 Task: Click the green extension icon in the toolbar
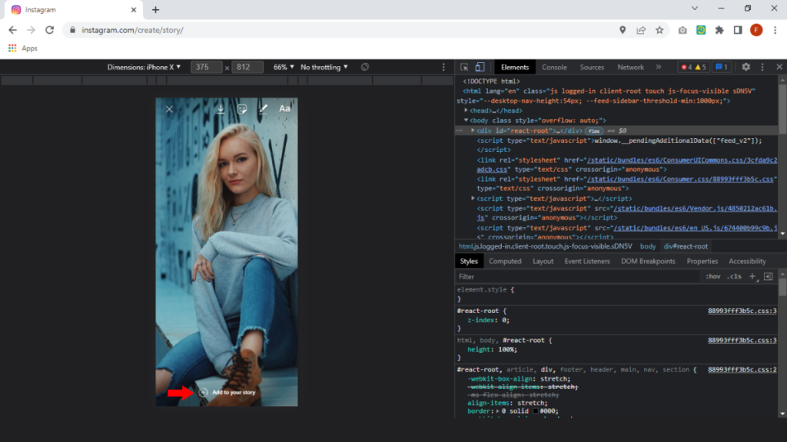point(701,30)
